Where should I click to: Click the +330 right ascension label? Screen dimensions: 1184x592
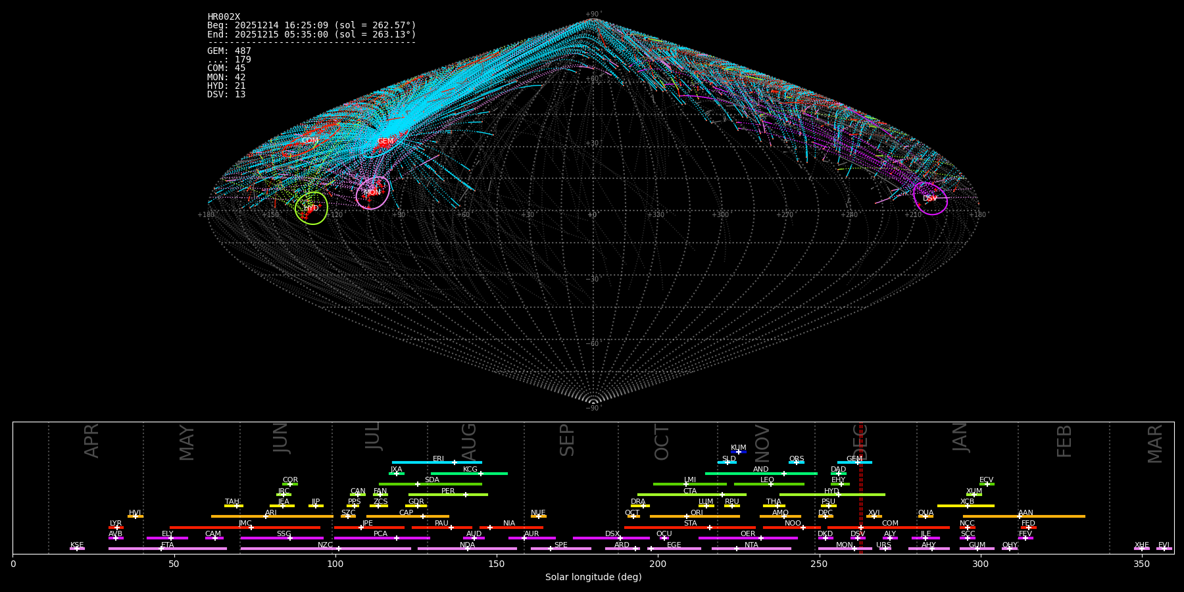tap(656, 214)
